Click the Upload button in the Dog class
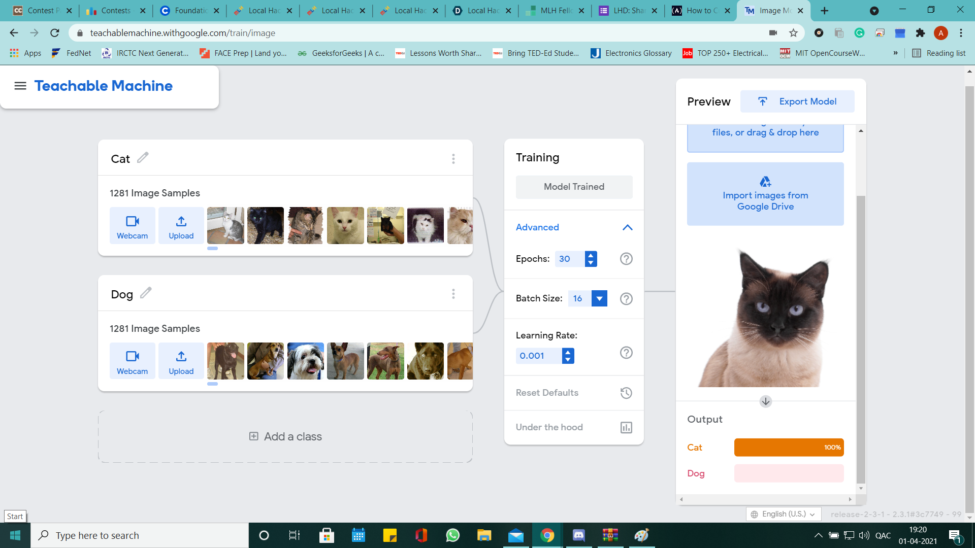The height and width of the screenshot is (548, 975). 181,361
